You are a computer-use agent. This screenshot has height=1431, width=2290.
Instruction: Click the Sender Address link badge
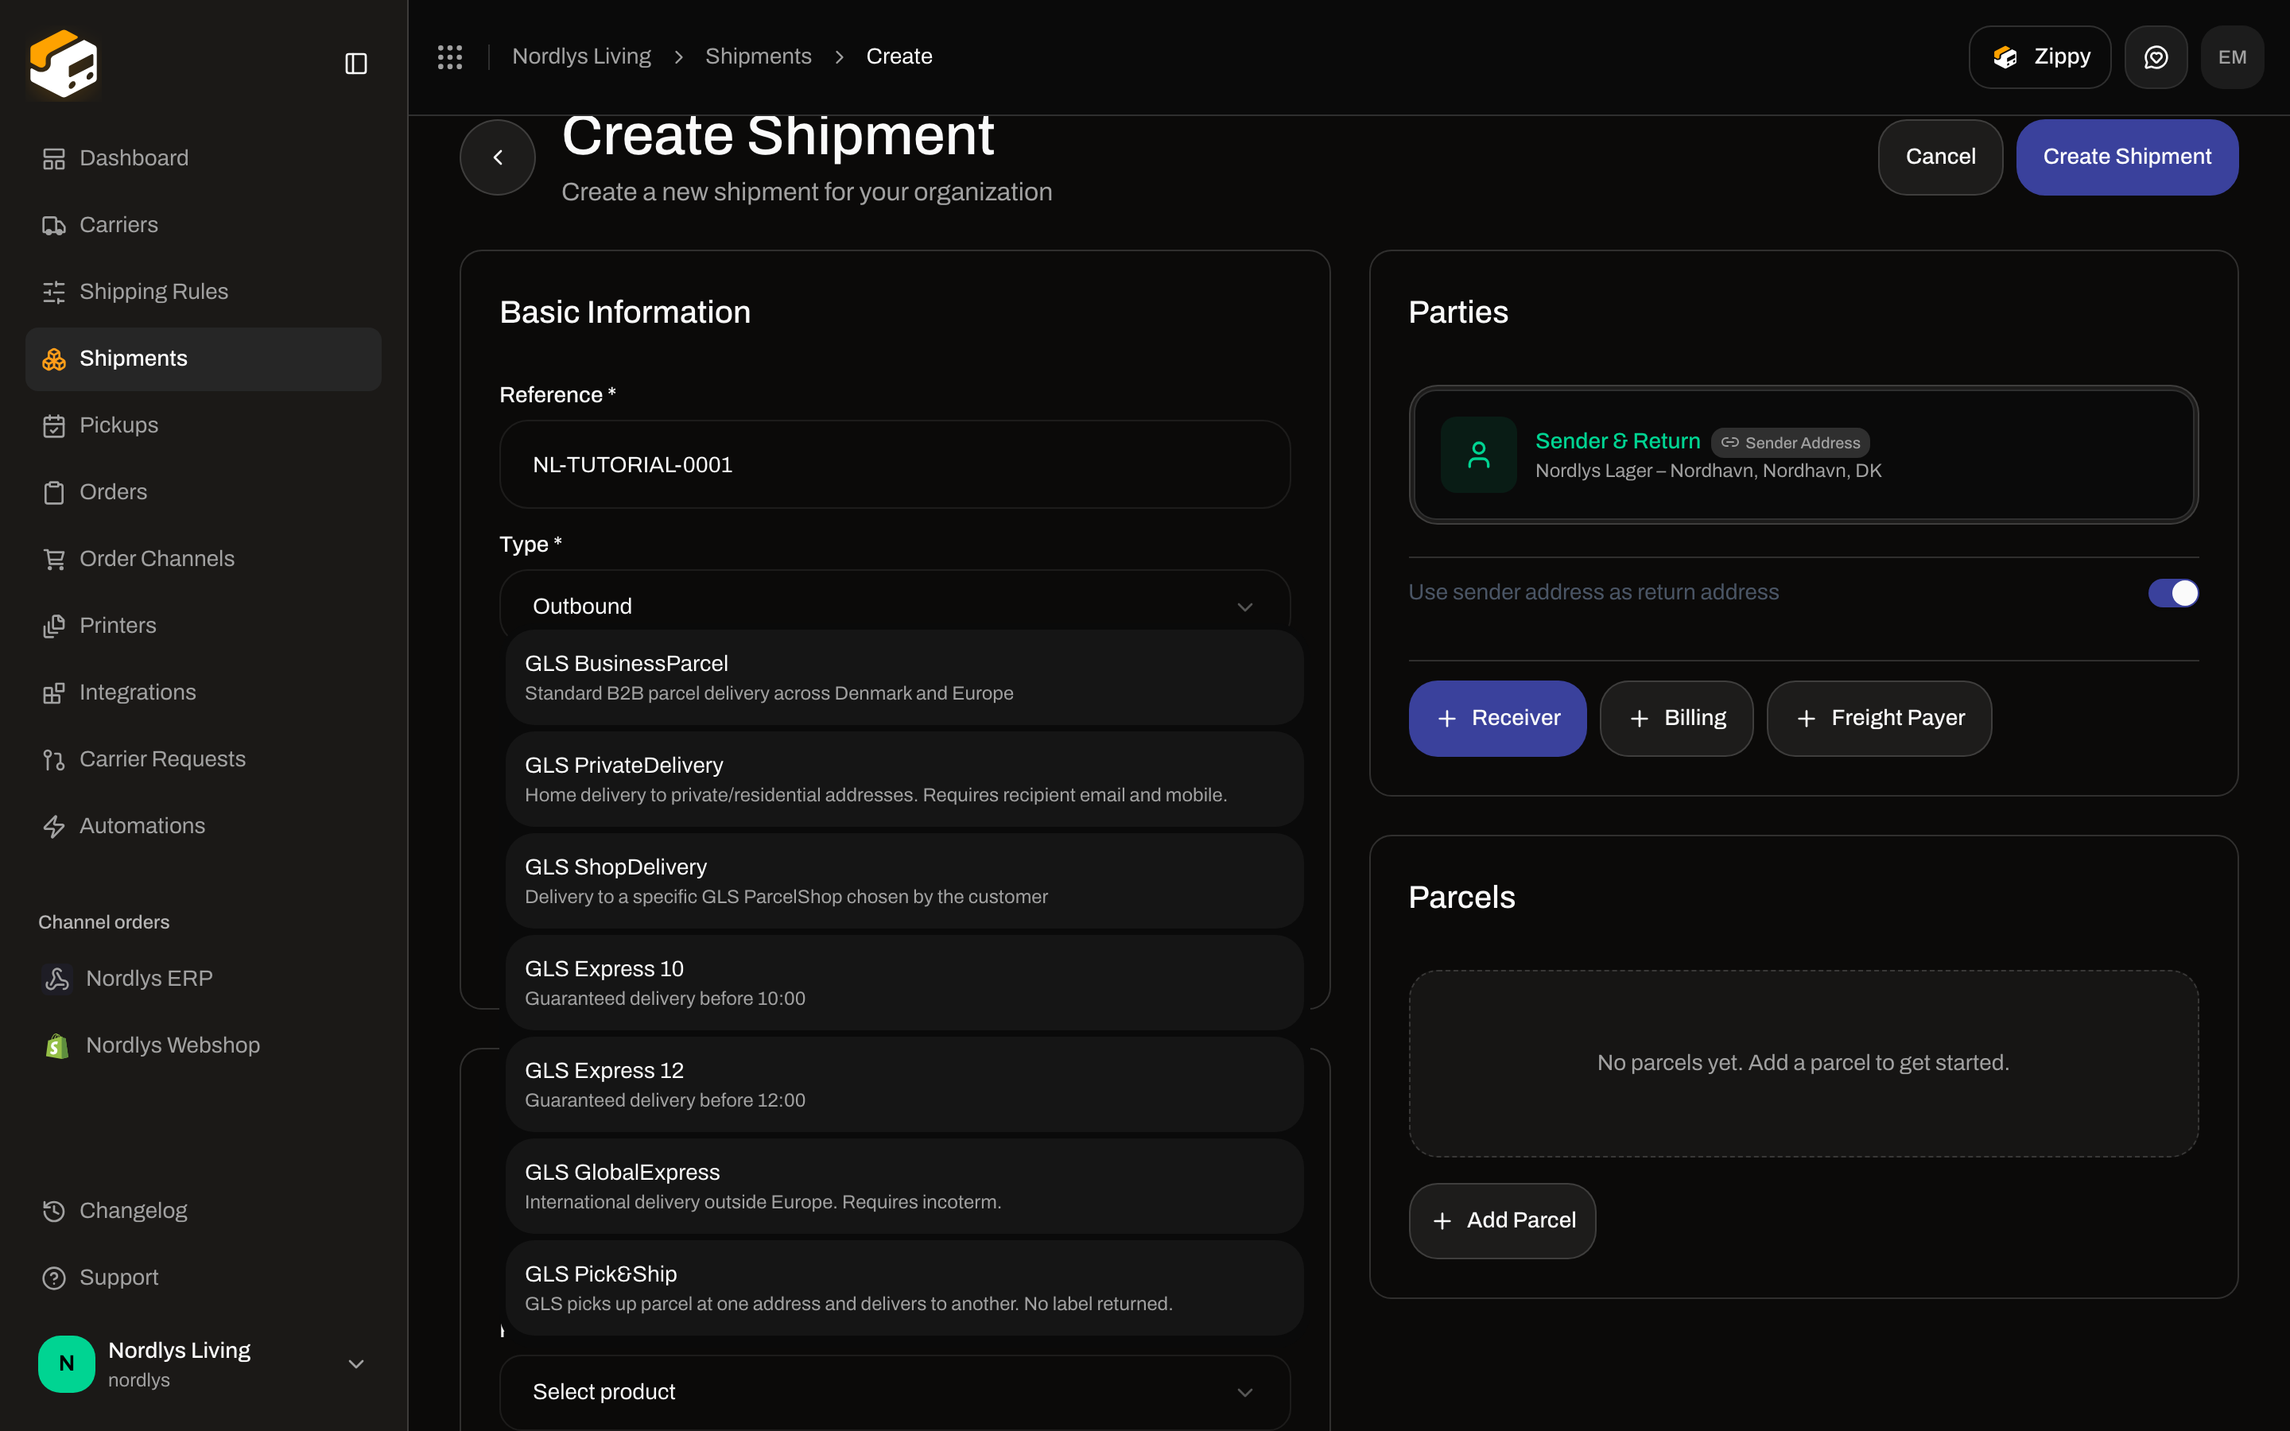[1789, 443]
